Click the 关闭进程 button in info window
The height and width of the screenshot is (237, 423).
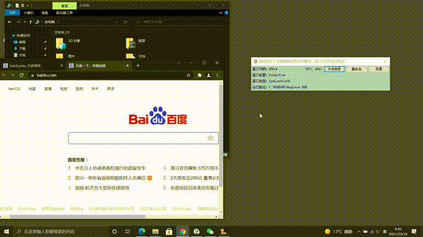click(x=334, y=69)
